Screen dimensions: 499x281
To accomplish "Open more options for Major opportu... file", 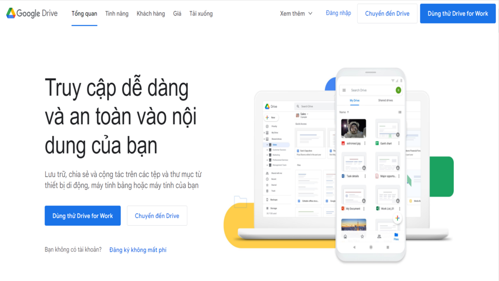I will click(399, 176).
